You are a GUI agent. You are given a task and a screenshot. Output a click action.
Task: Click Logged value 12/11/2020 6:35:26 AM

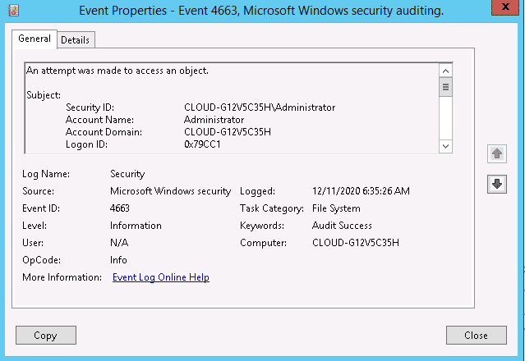361,191
